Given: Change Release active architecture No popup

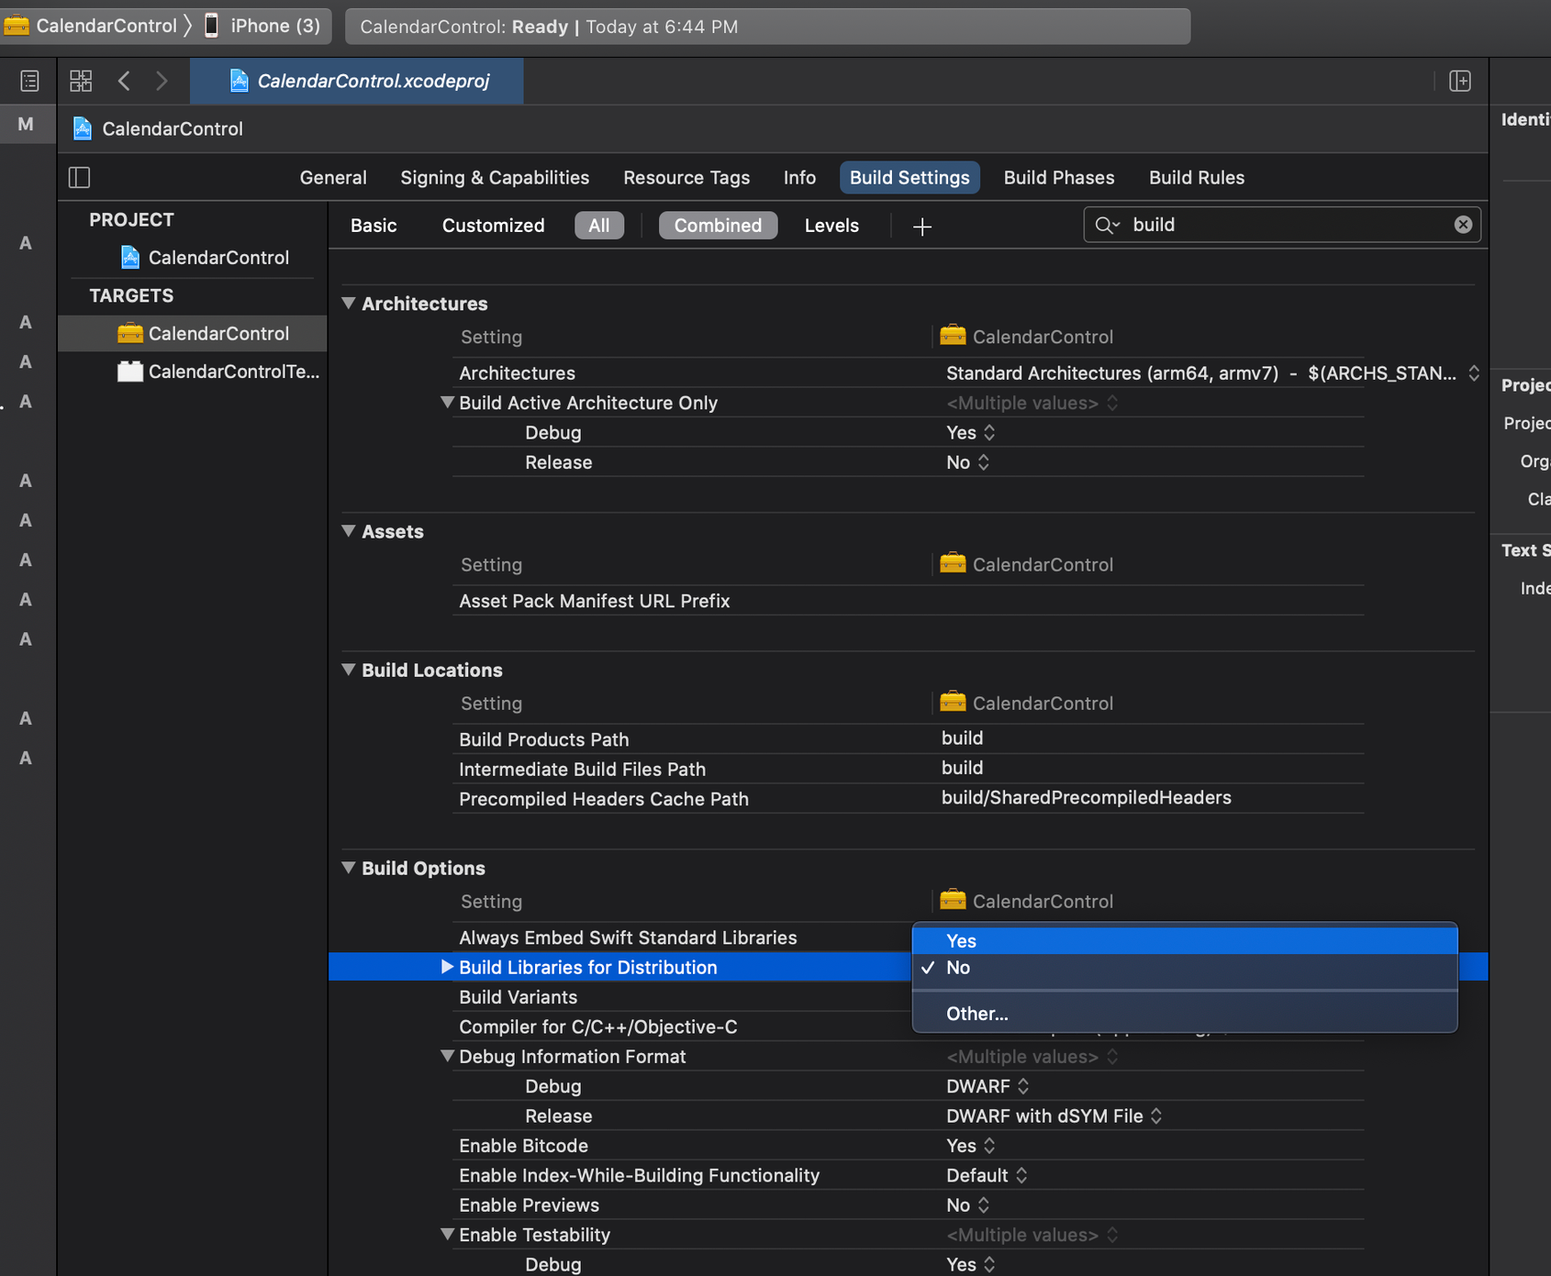Looking at the screenshot, I should (x=968, y=462).
